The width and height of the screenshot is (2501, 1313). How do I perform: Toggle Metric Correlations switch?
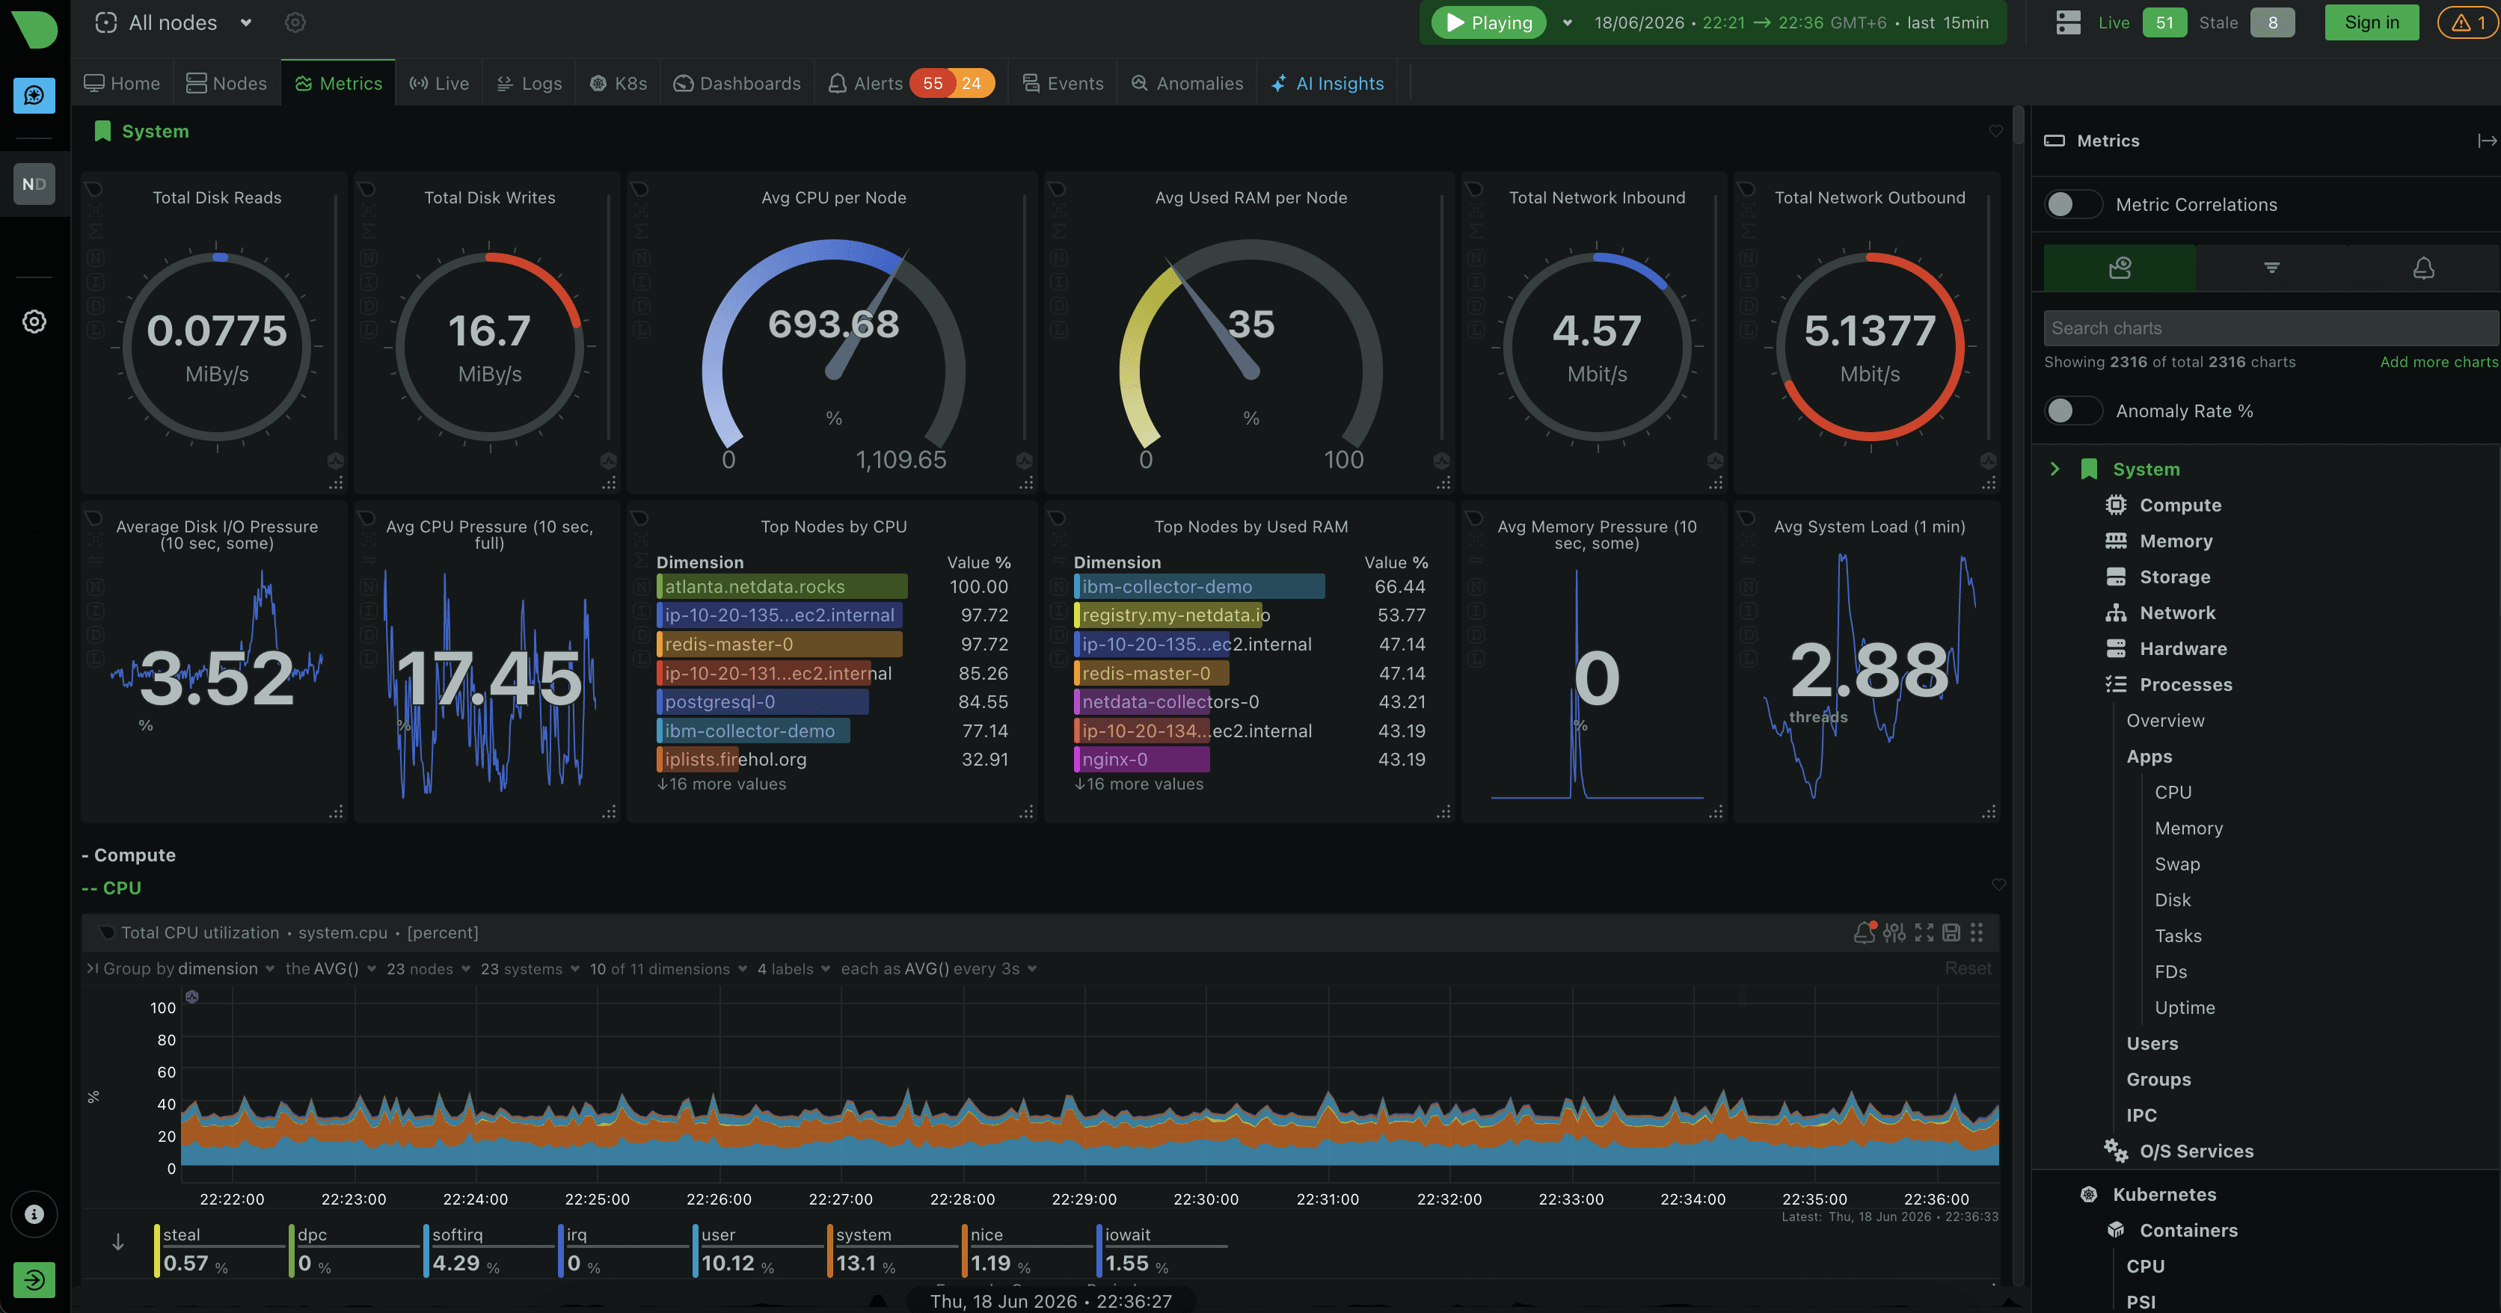pyautogui.click(x=2073, y=204)
